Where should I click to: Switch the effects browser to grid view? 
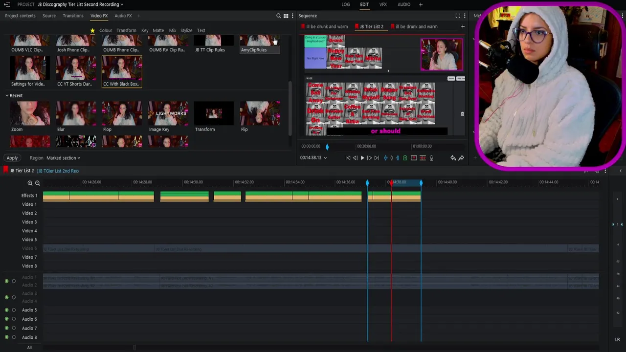(286, 16)
